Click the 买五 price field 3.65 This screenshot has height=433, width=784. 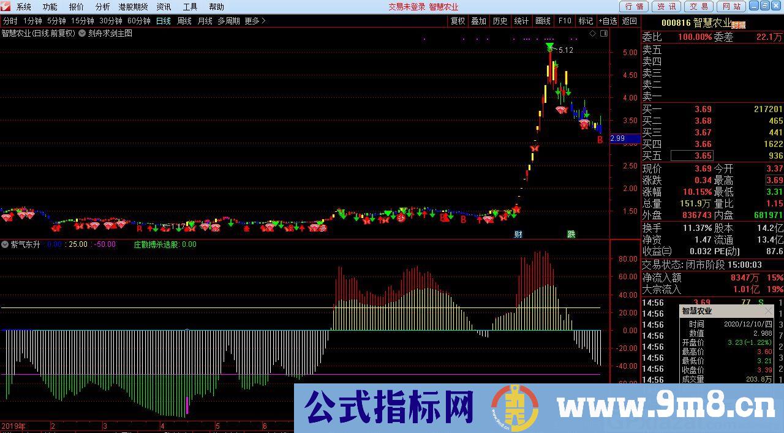tap(692, 156)
